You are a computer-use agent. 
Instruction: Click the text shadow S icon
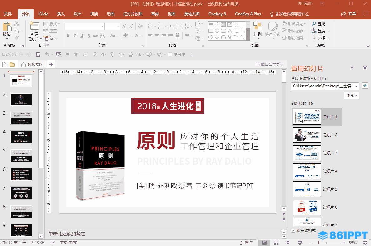[x=89, y=36]
